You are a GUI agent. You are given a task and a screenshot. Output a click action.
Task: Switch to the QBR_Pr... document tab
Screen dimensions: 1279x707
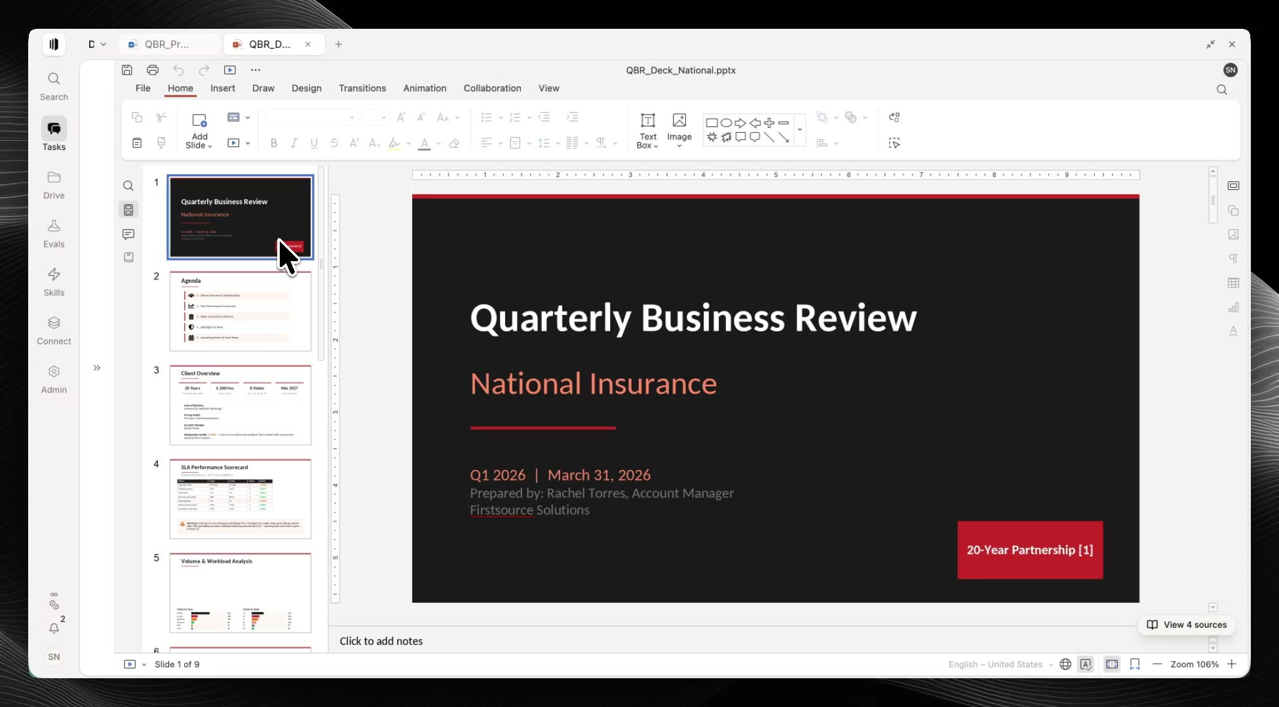(169, 45)
